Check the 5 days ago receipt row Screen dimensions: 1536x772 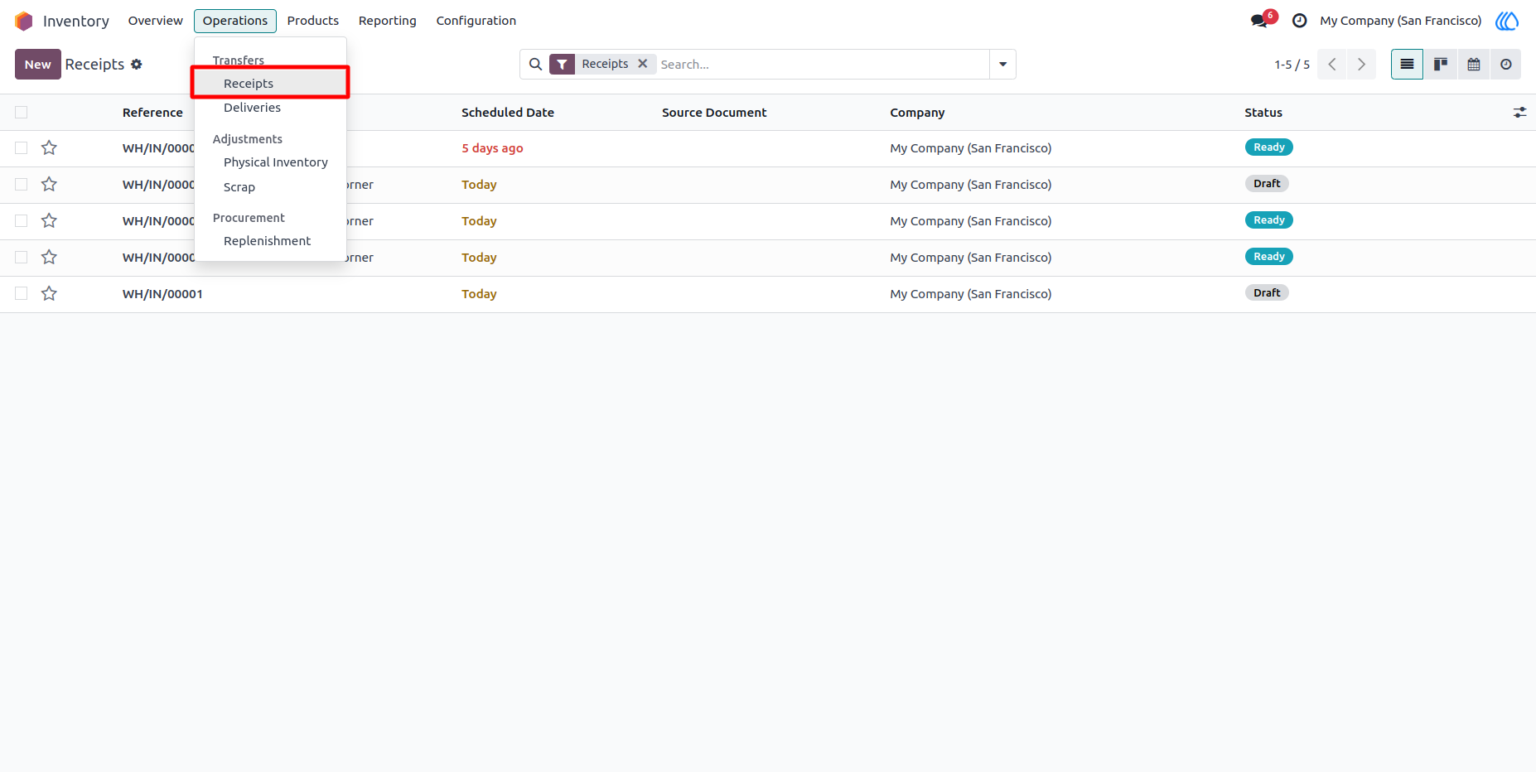(22, 148)
